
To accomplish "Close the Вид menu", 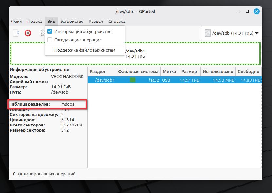I will [51, 21].
